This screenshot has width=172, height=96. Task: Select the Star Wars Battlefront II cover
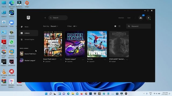(119, 44)
